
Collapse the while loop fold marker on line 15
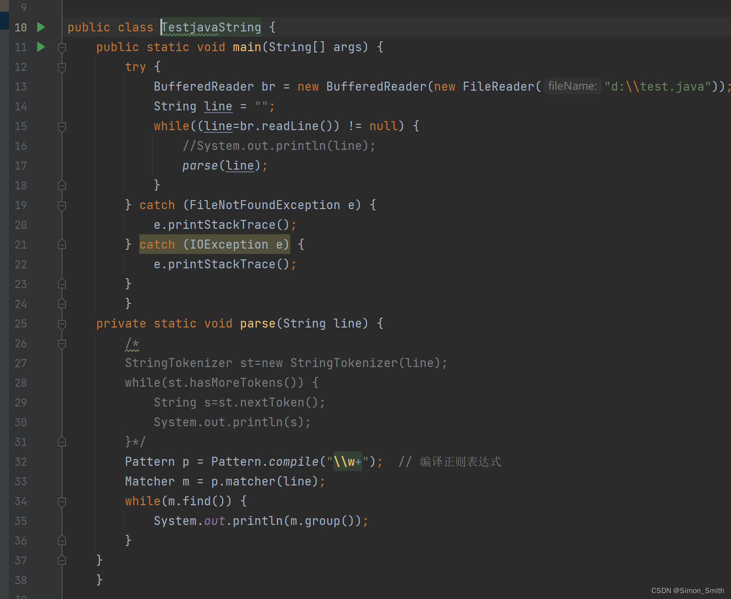pos(62,127)
